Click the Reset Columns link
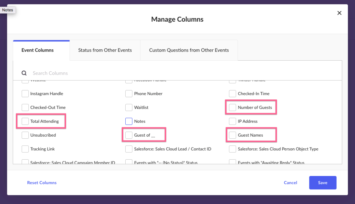 (x=42, y=182)
